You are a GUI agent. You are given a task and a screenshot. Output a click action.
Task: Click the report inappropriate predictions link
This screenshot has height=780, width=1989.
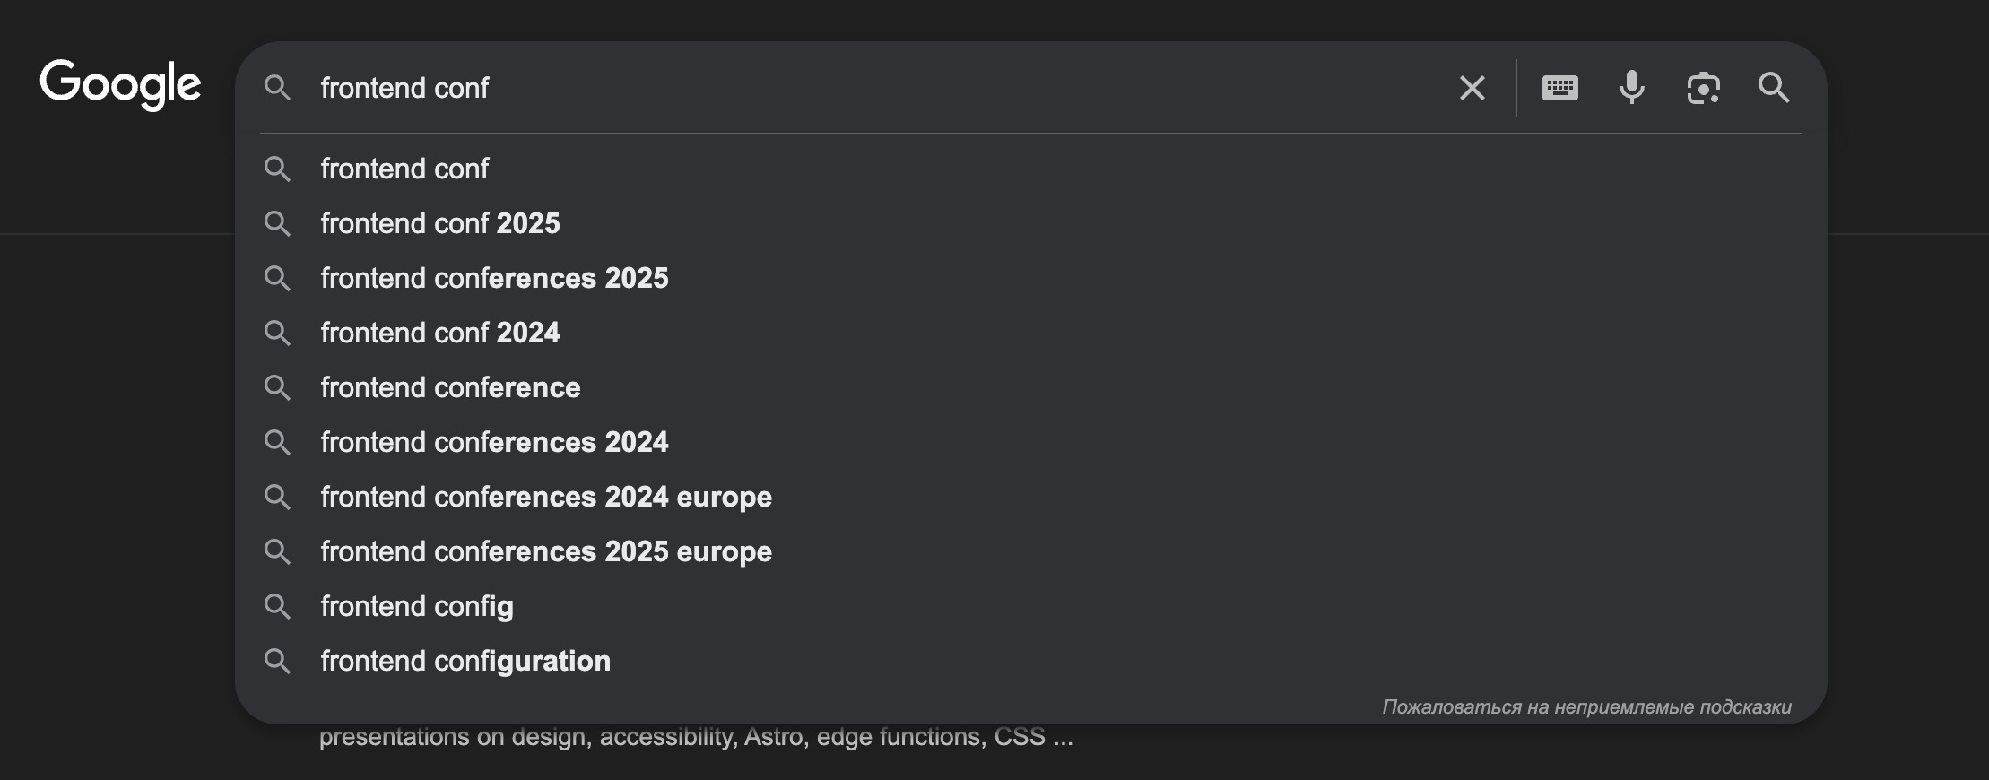click(x=1586, y=706)
